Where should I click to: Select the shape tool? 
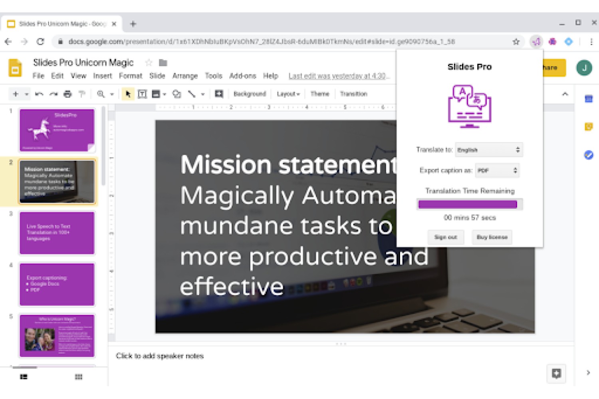point(177,94)
